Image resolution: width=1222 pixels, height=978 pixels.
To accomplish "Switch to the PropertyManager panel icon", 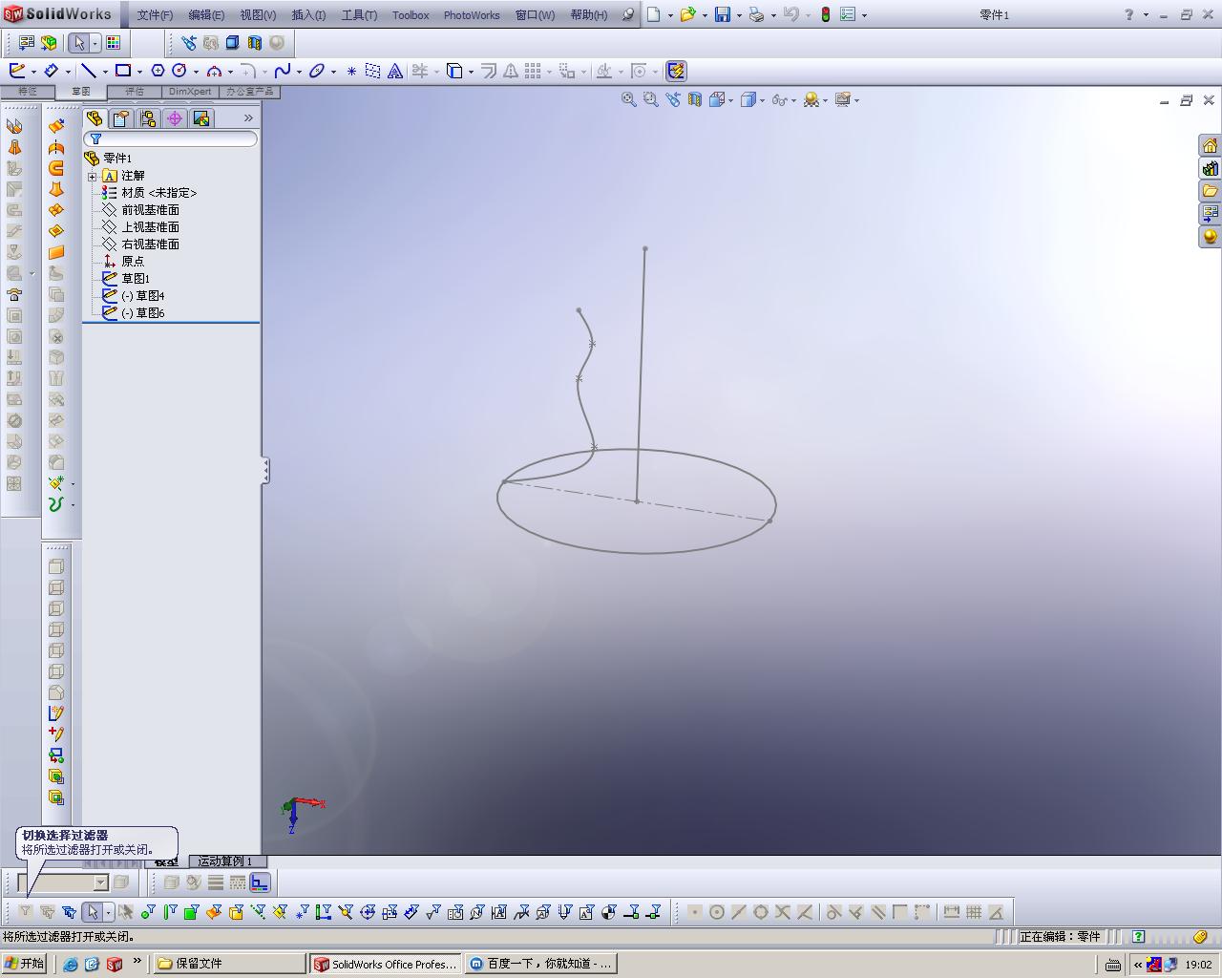I will (120, 118).
